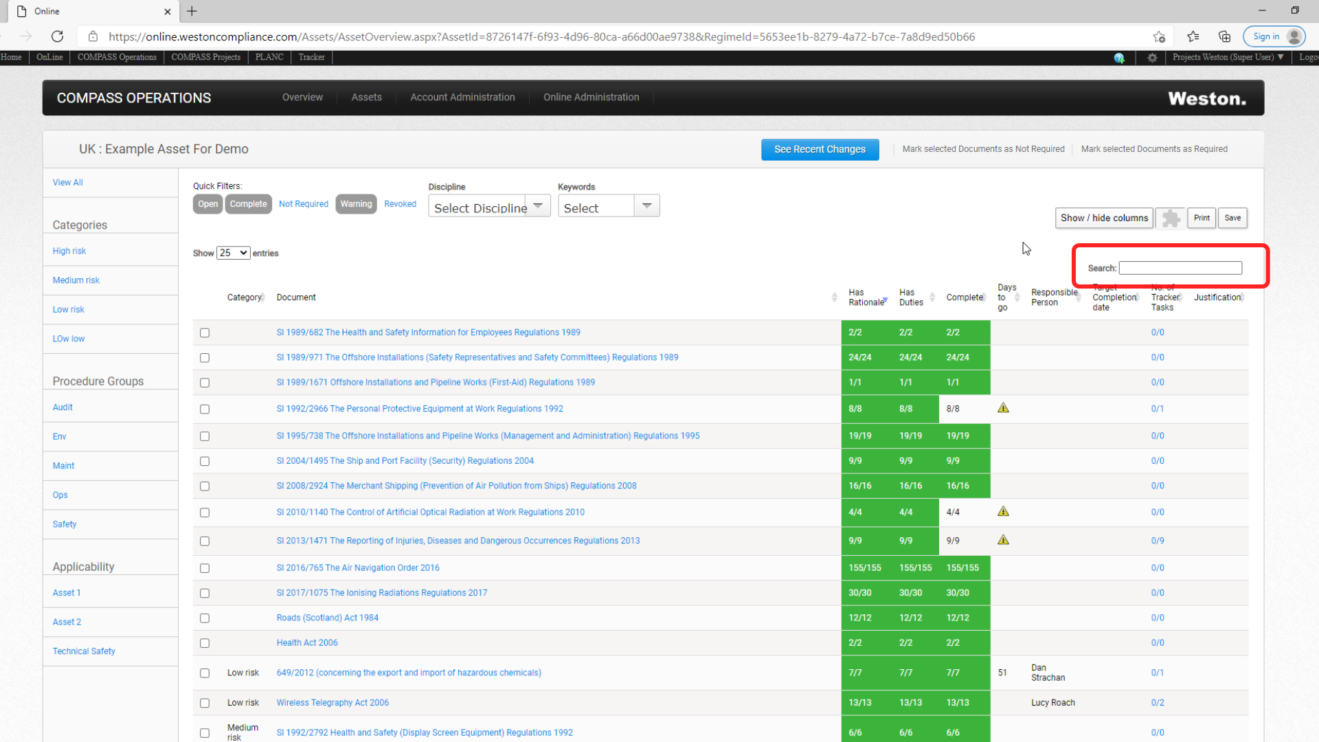Click the browser address bar URL

tap(541, 37)
